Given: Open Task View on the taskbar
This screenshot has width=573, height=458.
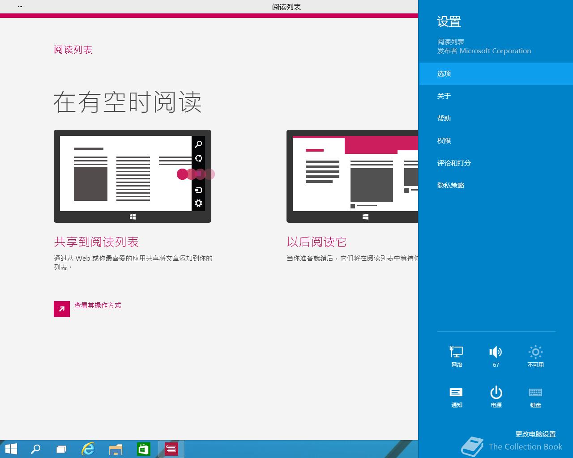Looking at the screenshot, I should [x=61, y=449].
